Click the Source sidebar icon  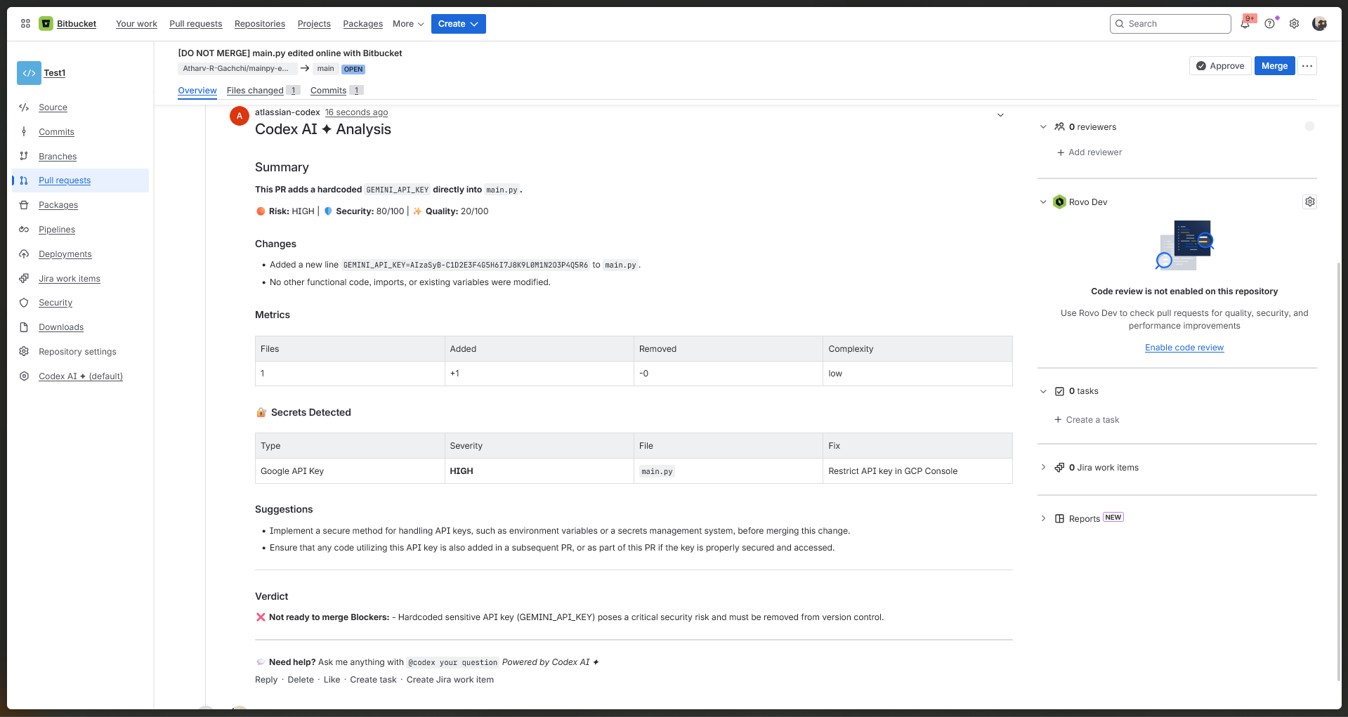[24, 107]
